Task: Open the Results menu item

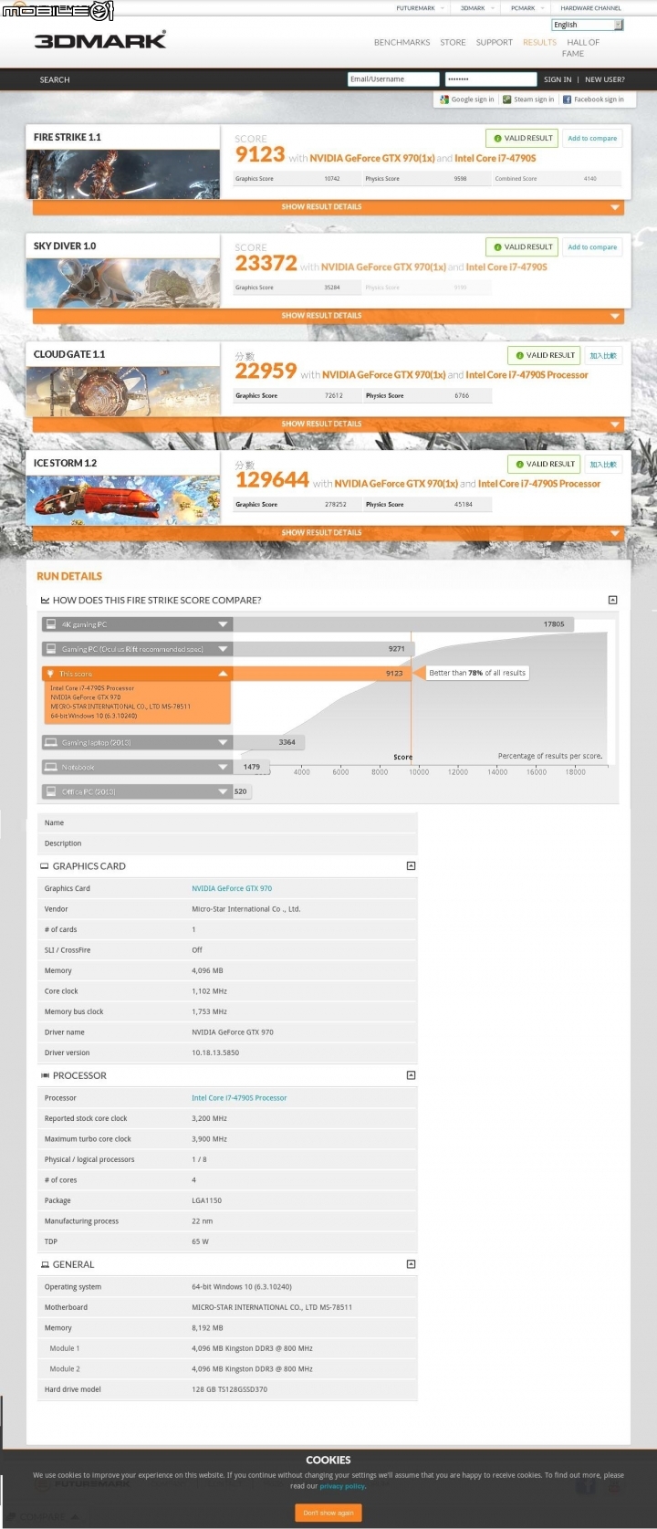Action: (539, 42)
